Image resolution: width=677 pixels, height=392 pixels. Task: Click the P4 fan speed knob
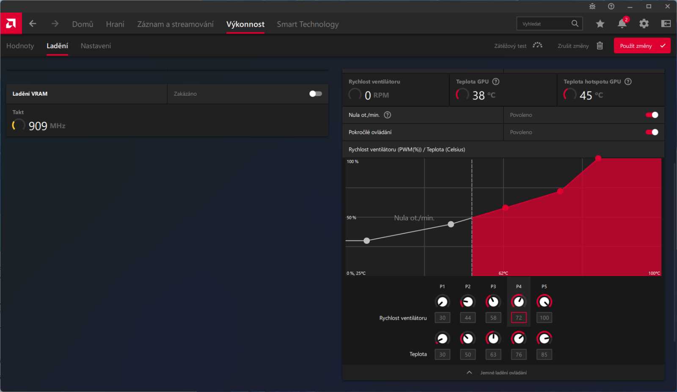pyautogui.click(x=519, y=302)
